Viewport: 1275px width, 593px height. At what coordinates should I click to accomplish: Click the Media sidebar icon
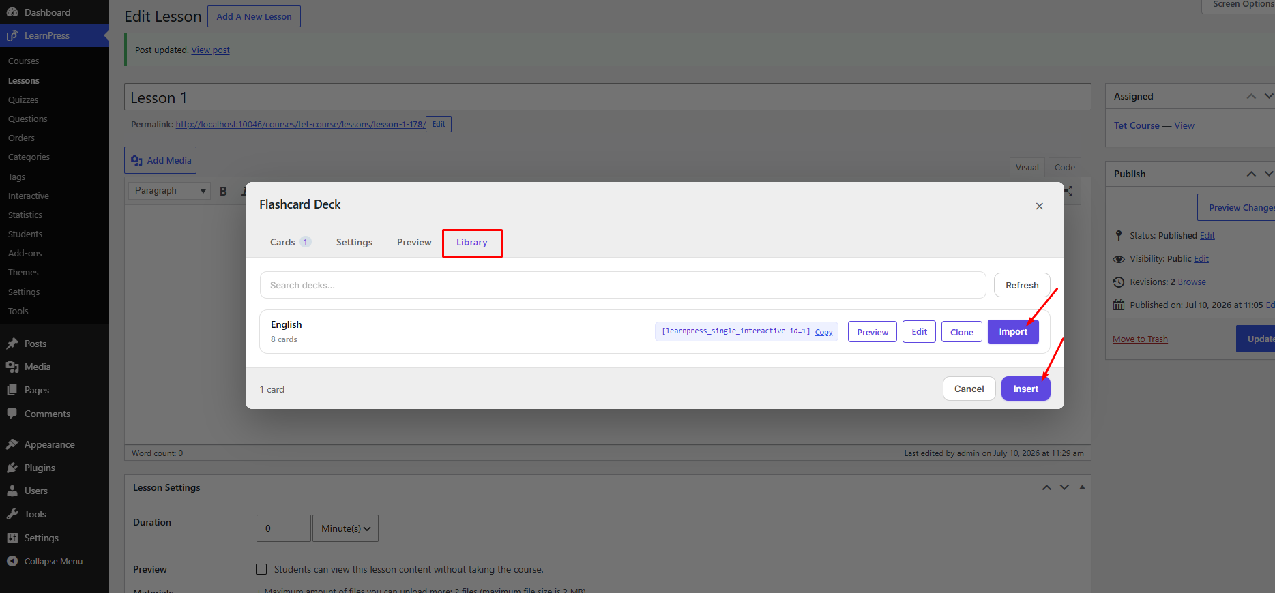pos(12,367)
